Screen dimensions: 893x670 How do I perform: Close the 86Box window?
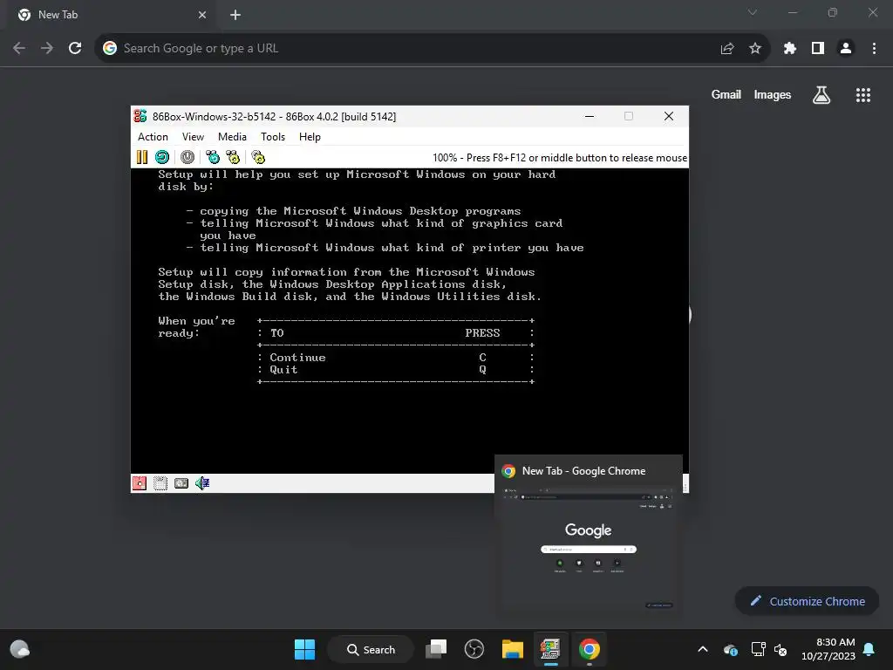click(669, 116)
